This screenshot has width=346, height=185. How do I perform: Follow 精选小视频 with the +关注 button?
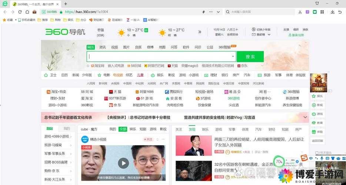click(148, 139)
